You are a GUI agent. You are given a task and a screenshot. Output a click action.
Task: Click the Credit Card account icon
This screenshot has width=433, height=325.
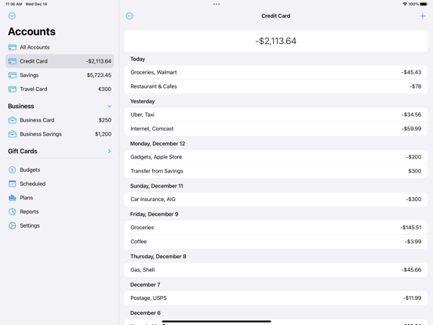12,61
